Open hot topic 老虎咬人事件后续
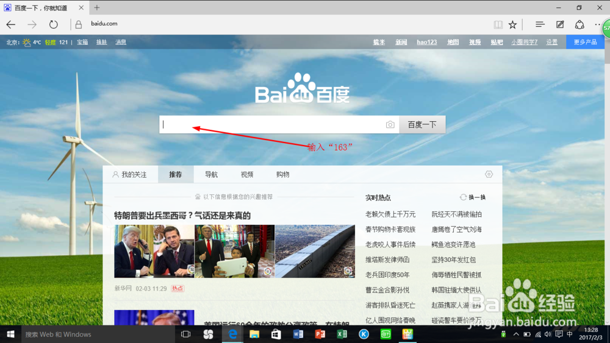Image resolution: width=610 pixels, height=343 pixels. coord(390,244)
